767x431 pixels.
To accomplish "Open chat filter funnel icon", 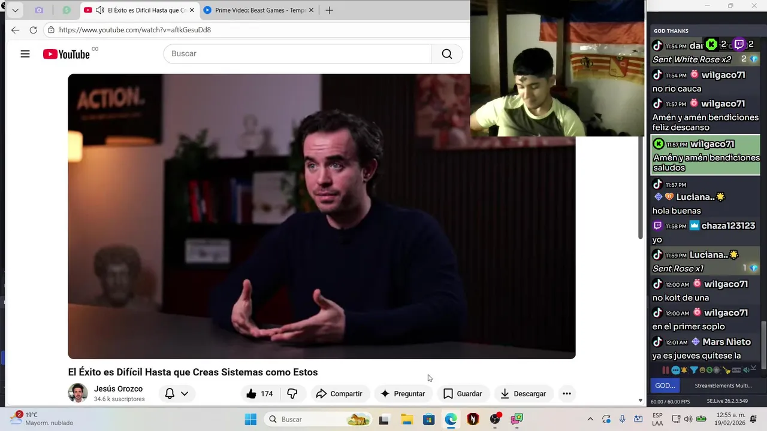I will [693, 370].
